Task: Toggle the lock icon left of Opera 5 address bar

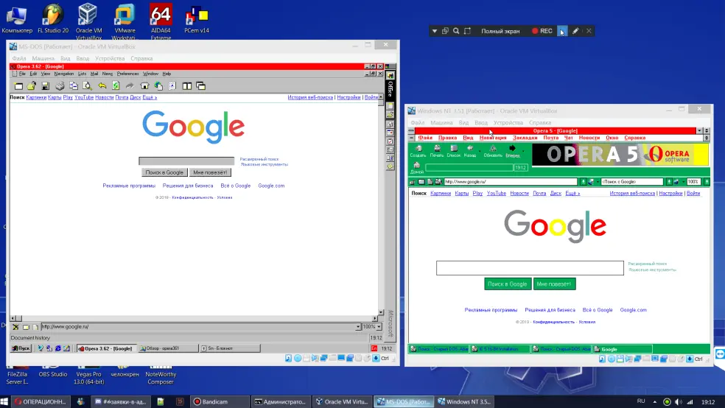Action: [x=413, y=182]
